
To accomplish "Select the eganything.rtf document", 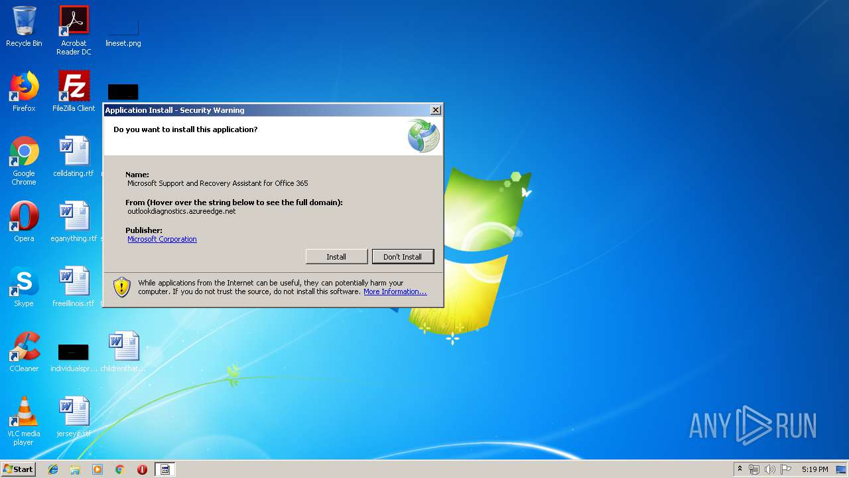I will point(74,222).
